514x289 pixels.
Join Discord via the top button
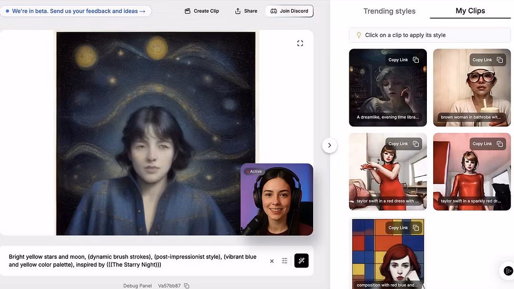tap(289, 11)
